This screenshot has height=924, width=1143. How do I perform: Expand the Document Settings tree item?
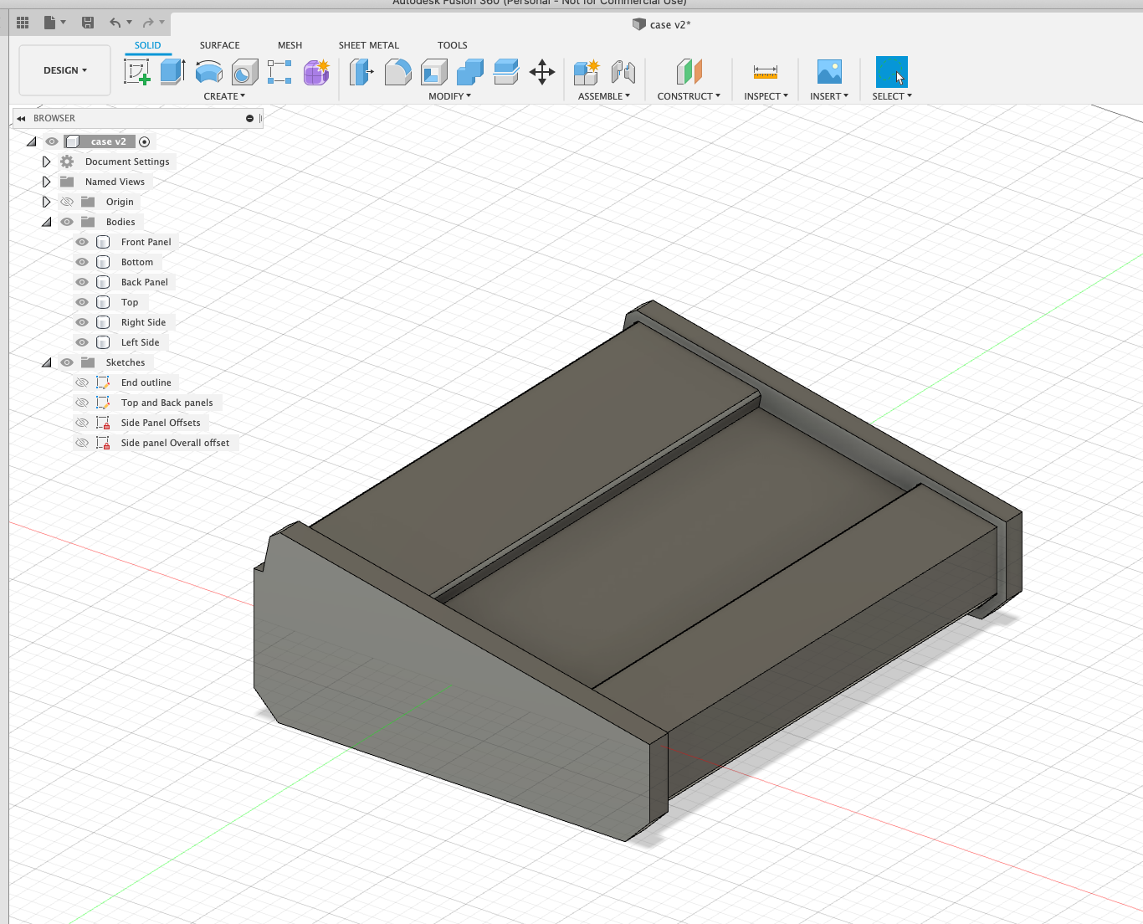click(46, 162)
